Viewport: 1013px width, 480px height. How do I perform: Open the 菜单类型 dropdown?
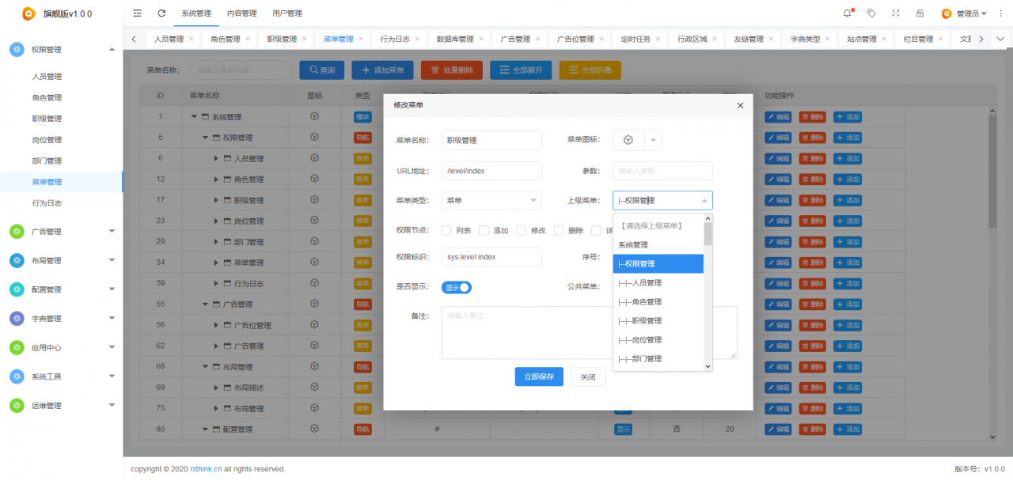(491, 201)
